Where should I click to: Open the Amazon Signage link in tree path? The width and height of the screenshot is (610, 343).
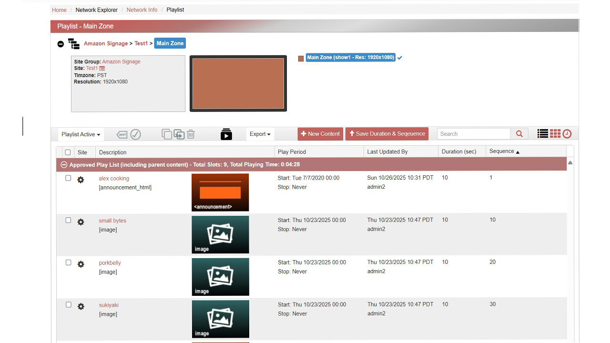click(106, 43)
